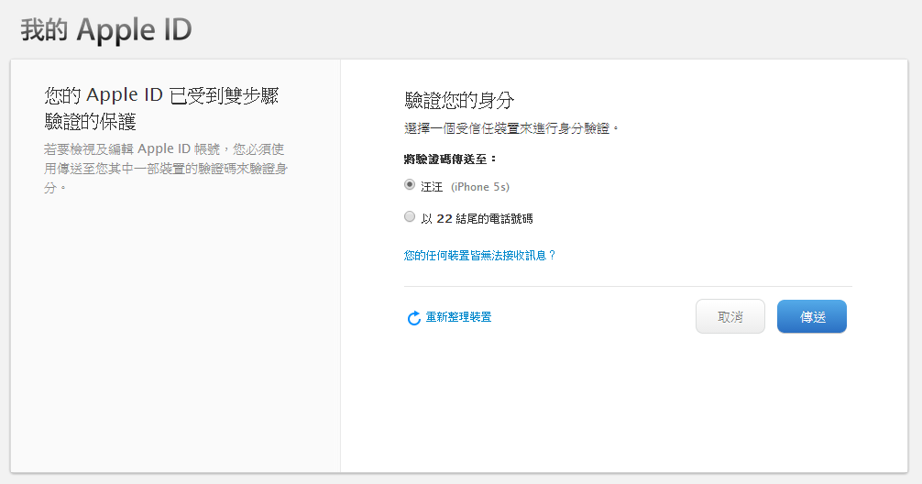Image resolution: width=922 pixels, height=484 pixels.
Task: Click the 您的 Apple ID 已受到雙步驟驗證的保護 heading
Action: 161,108
